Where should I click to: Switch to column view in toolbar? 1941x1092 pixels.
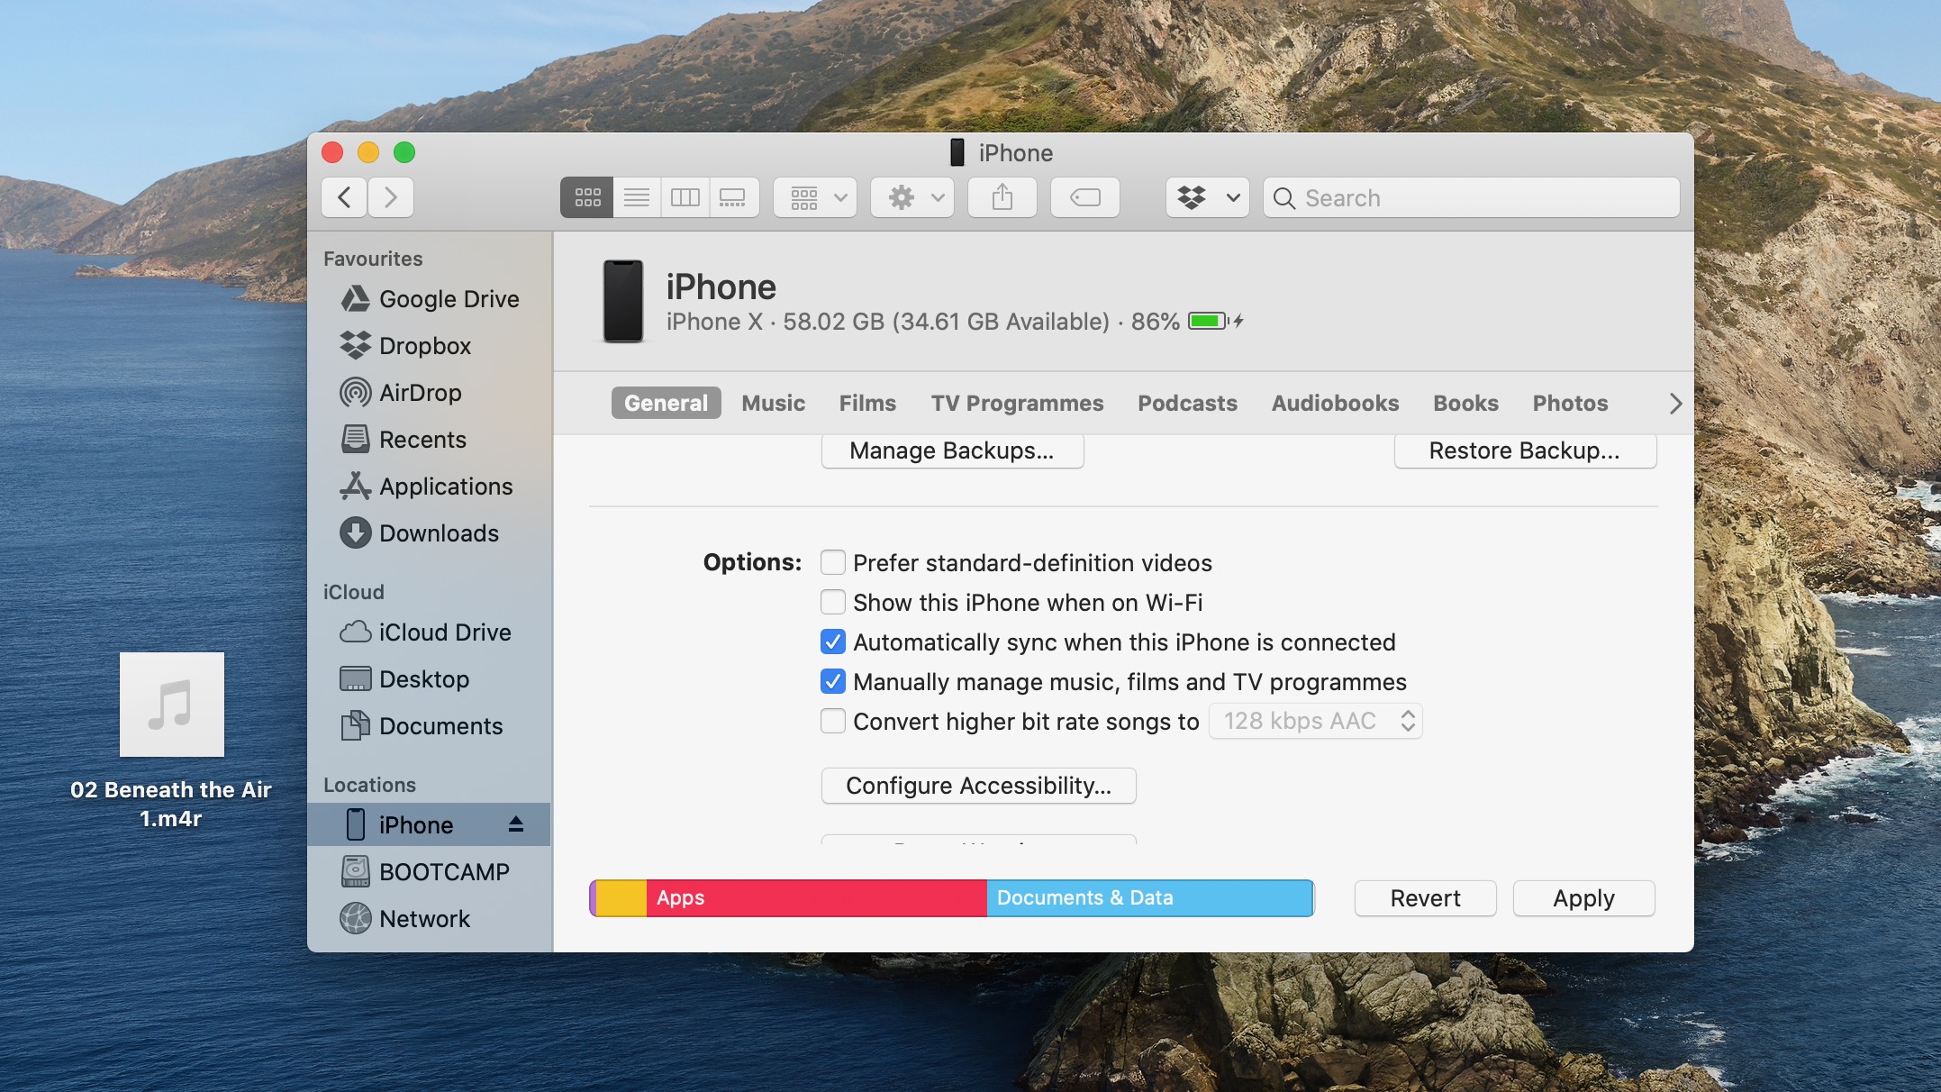(x=685, y=197)
